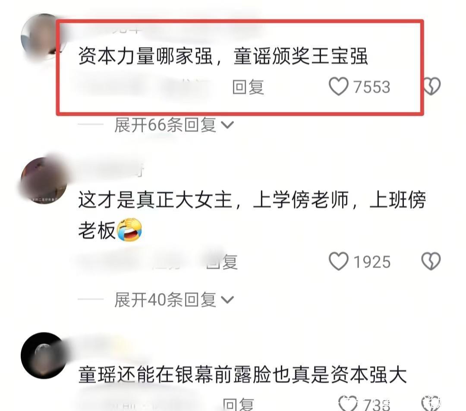Dislike the 资本强大 comment at bottom
The height and width of the screenshot is (411, 466).
pos(431,403)
